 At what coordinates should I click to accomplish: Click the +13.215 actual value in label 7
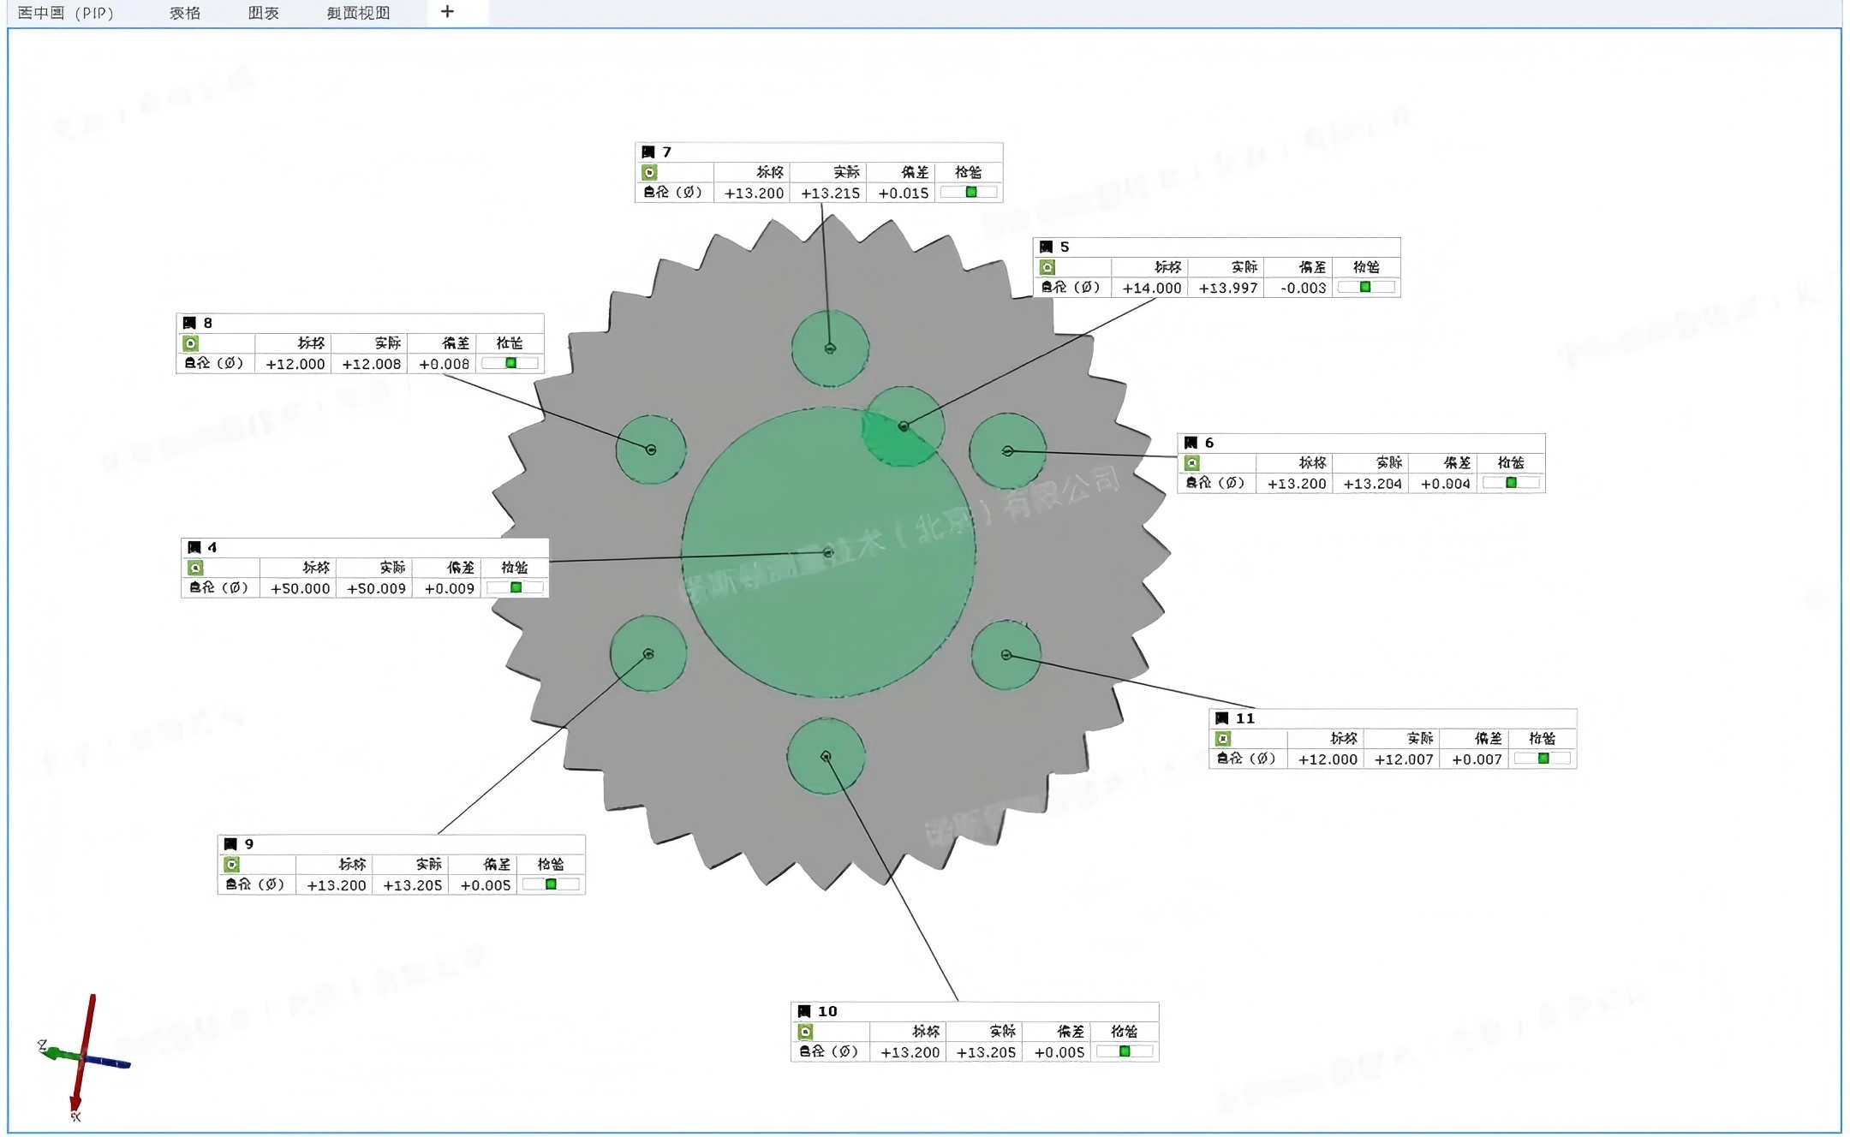pos(829,193)
